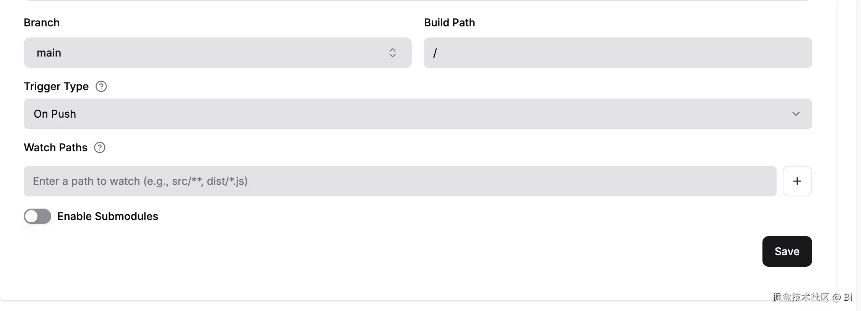Click the watermark text at bottom right

[812, 297]
